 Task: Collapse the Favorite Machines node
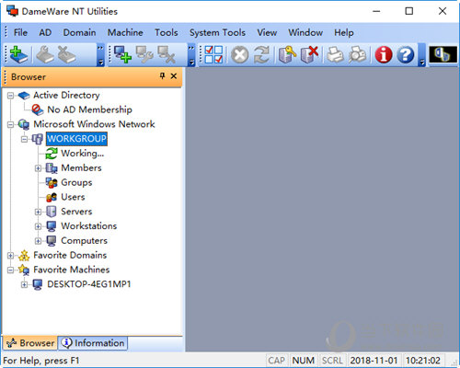(x=11, y=270)
